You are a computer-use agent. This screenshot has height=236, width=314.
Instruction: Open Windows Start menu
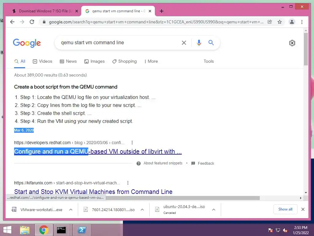click(7, 230)
